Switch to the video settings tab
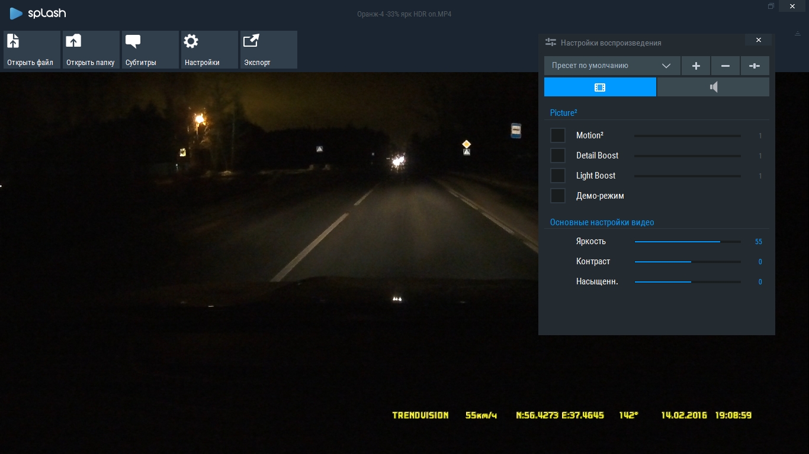The width and height of the screenshot is (809, 454). click(600, 87)
